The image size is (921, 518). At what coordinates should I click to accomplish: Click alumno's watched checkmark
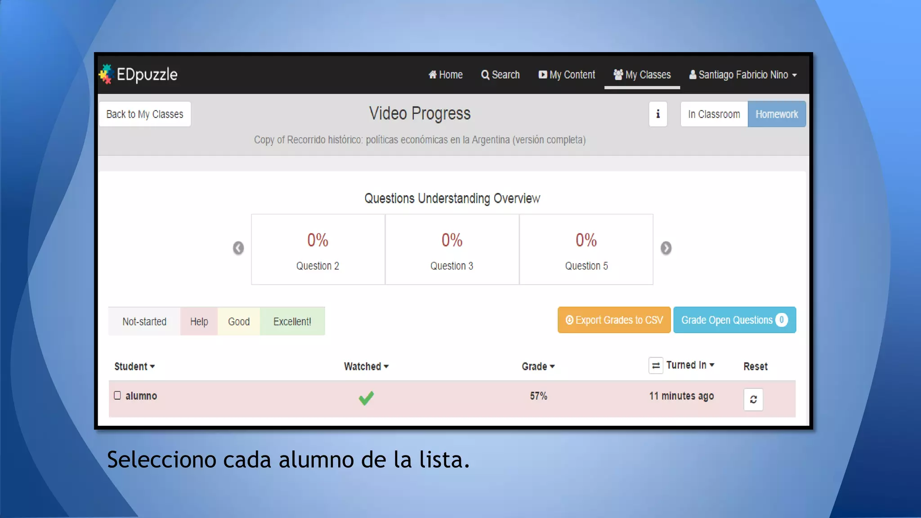(366, 398)
